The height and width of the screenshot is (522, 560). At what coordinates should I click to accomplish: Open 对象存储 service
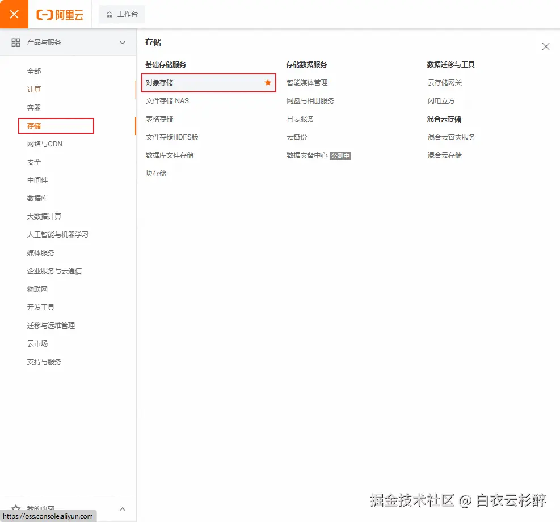(x=209, y=83)
